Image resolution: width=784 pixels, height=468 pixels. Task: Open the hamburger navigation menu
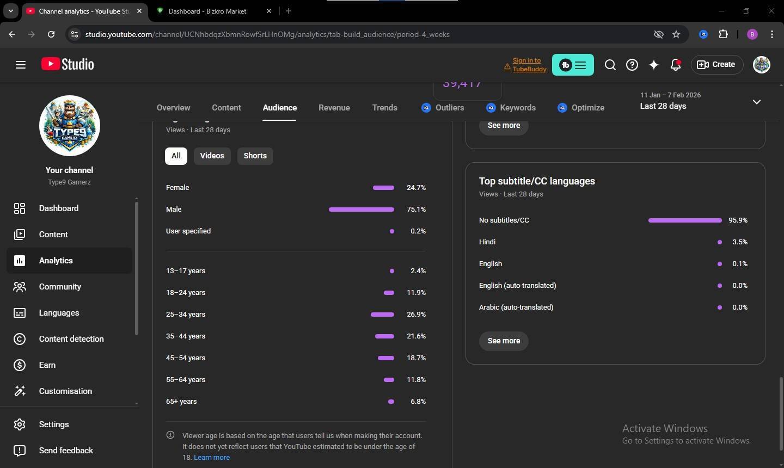21,65
